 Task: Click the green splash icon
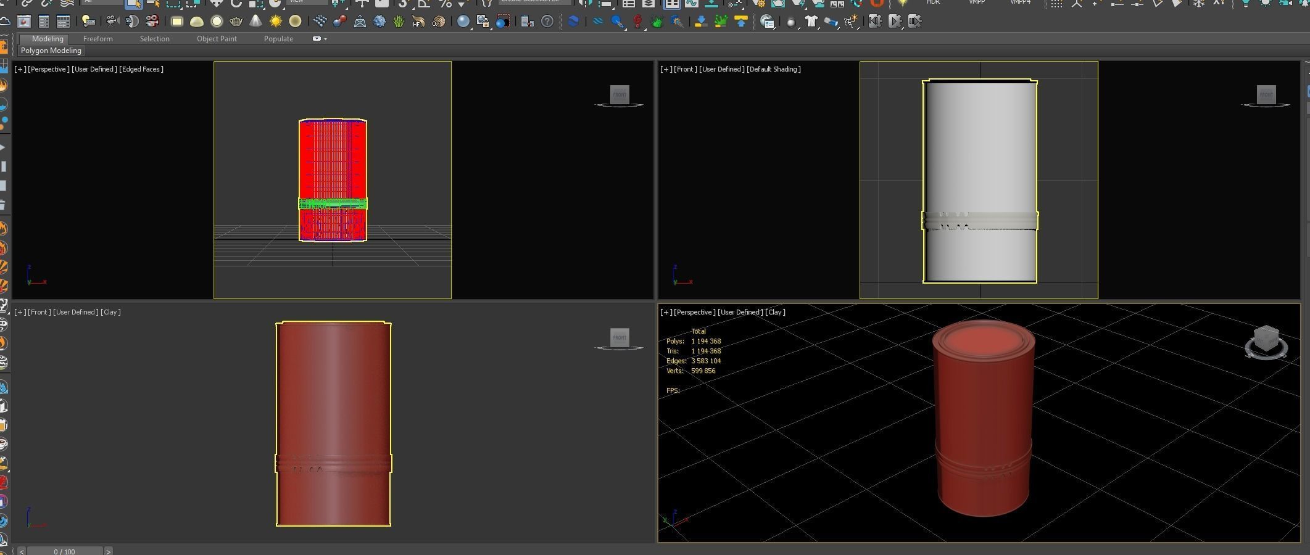pos(720,22)
